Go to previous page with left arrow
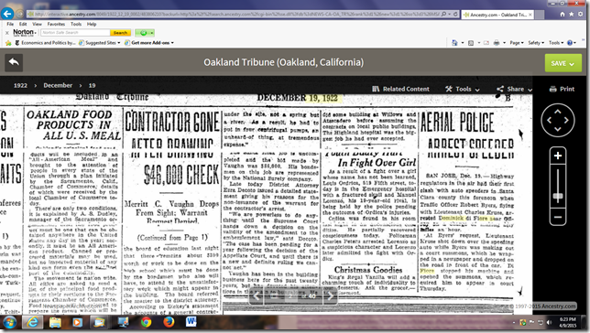This screenshot has width=590, height=333. [257, 296]
